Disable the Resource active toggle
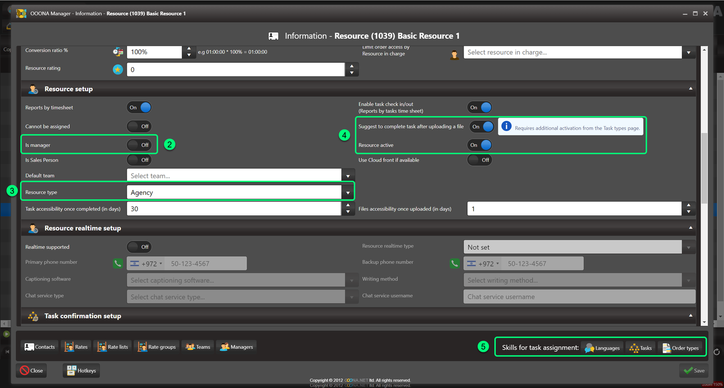This screenshot has height=388, width=724. click(480, 145)
